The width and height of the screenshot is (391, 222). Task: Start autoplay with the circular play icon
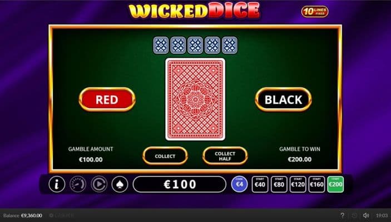pyautogui.click(x=99, y=184)
